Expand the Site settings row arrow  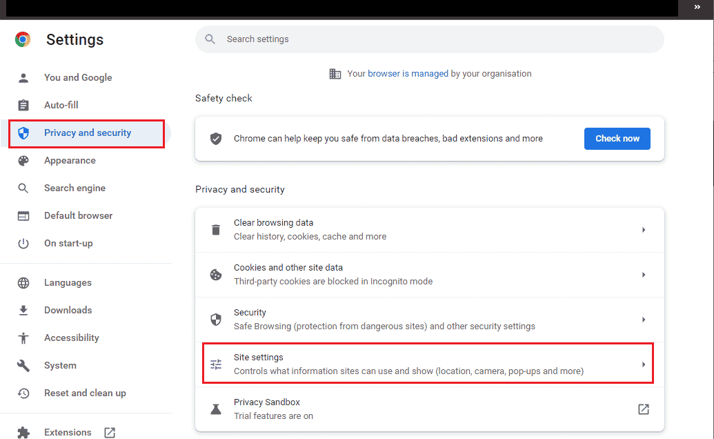[x=644, y=364]
